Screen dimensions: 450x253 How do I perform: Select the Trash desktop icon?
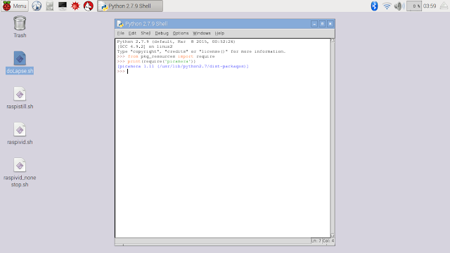pos(20,27)
